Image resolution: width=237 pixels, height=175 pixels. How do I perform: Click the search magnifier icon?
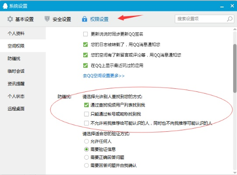click(x=230, y=19)
